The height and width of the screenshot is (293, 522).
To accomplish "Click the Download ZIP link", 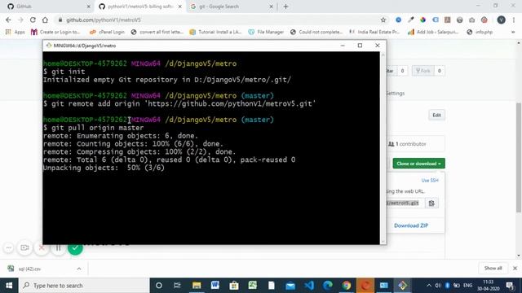I will 411,225.
